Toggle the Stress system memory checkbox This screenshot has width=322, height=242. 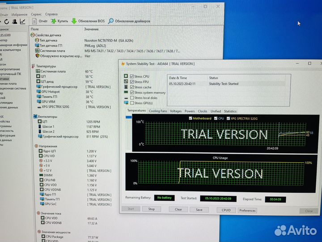(x=132, y=92)
